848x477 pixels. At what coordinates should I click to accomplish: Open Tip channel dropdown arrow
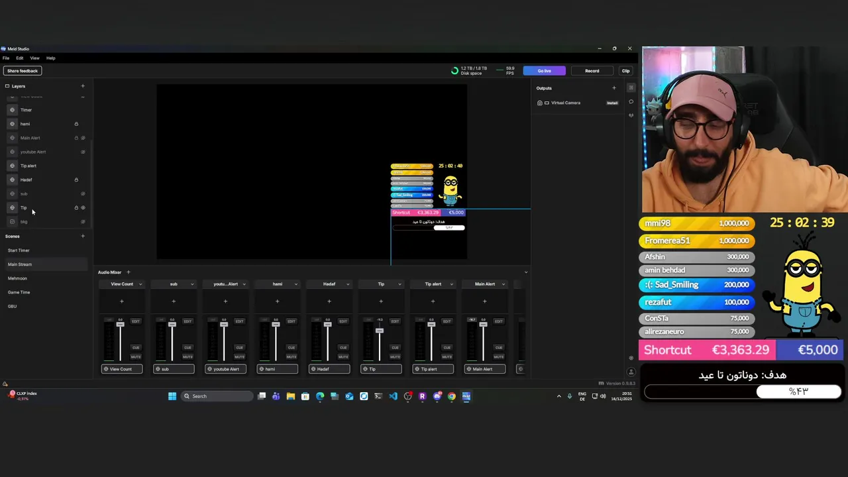click(399, 284)
